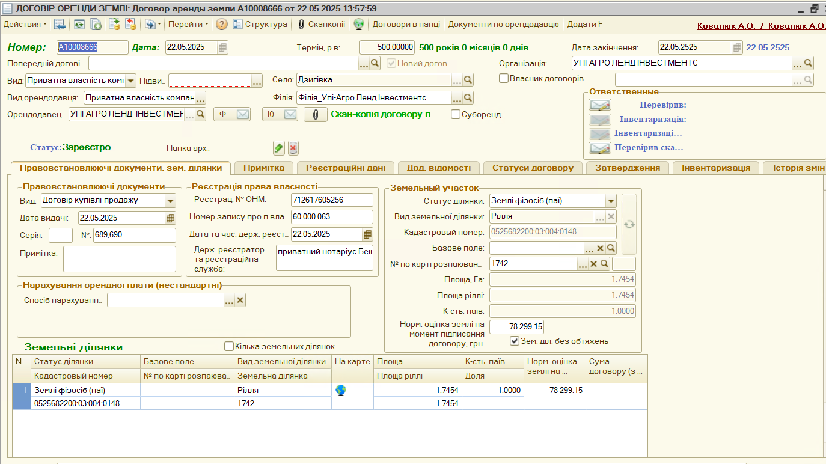The image size is (826, 464).
Task: Open calendar picker next to Дата field
Action: (x=222, y=47)
